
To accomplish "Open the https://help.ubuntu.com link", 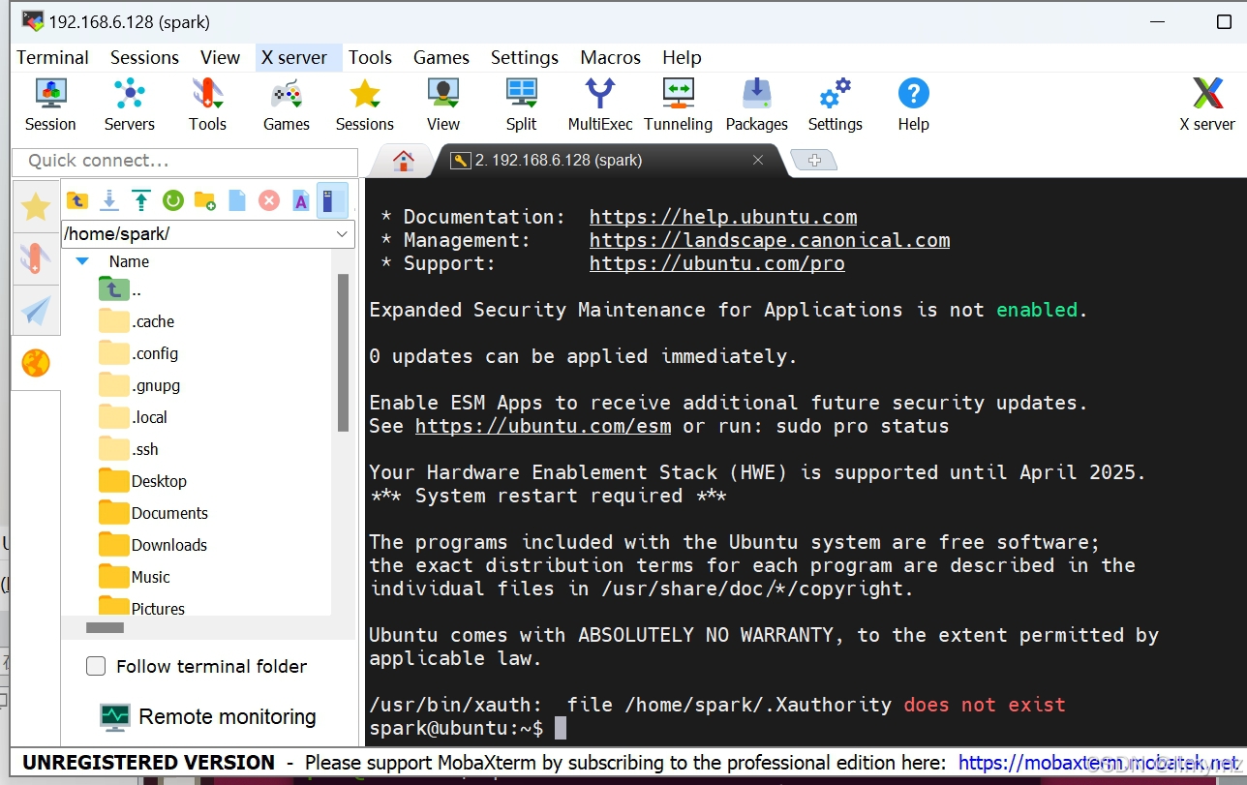I will click(723, 217).
